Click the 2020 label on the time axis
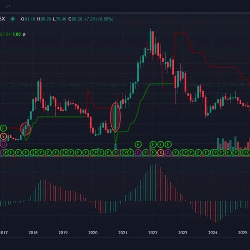The height and width of the screenshot is (250, 250). coord(93,232)
